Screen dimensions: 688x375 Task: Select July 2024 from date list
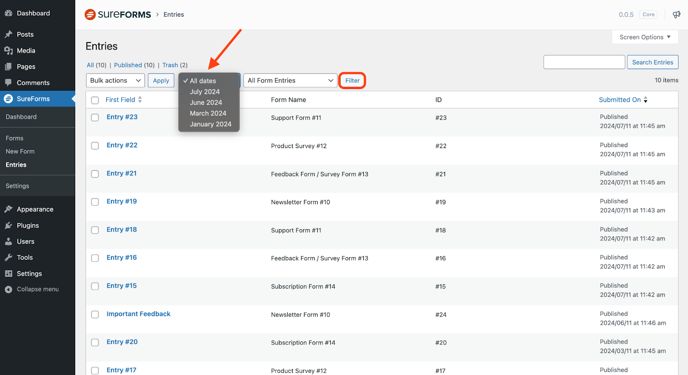pos(209,92)
